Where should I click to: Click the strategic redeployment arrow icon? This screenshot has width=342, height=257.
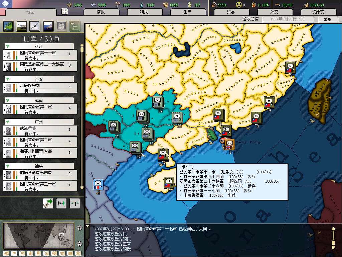point(48,203)
